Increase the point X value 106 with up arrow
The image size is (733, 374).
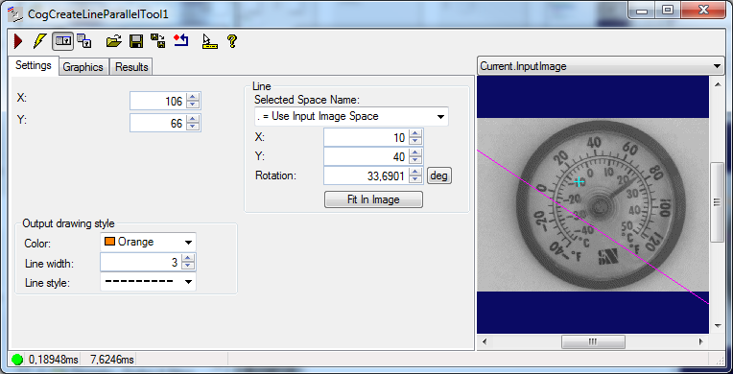coord(193,97)
